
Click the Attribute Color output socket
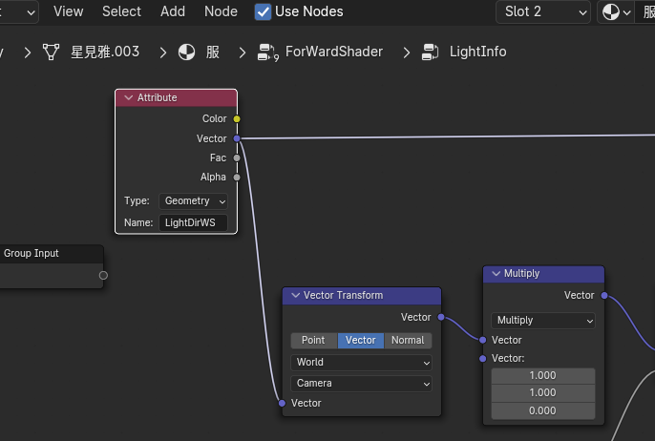pyautogui.click(x=237, y=119)
